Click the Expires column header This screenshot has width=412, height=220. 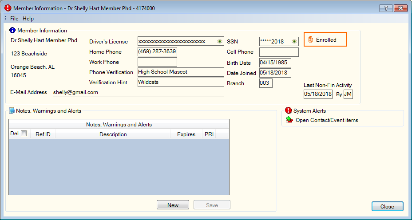click(x=186, y=134)
